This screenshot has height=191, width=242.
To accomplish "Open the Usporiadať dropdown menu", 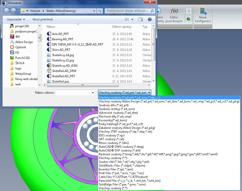I will (16, 19).
